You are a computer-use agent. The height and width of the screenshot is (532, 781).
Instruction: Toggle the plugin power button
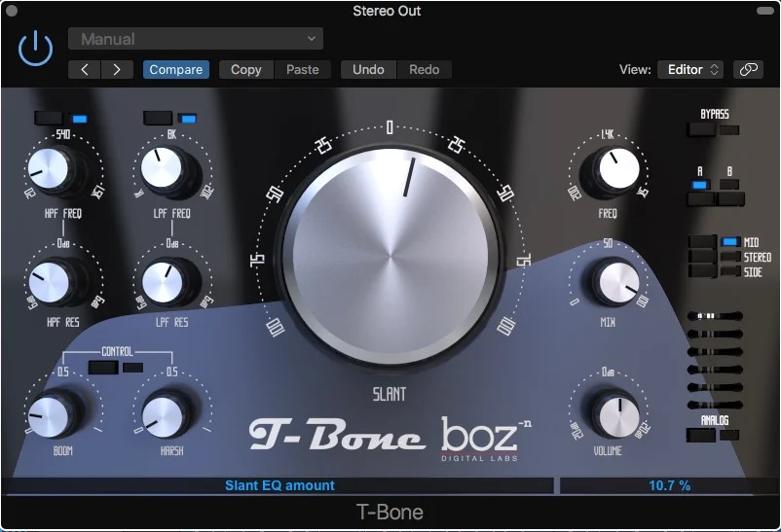pos(35,49)
